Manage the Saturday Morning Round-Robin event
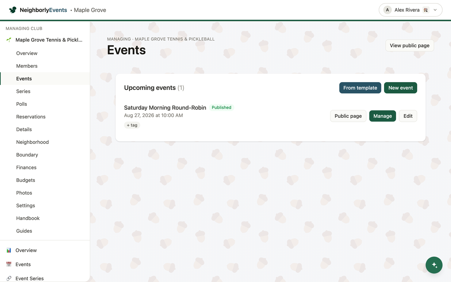The image size is (451, 282). click(383, 116)
